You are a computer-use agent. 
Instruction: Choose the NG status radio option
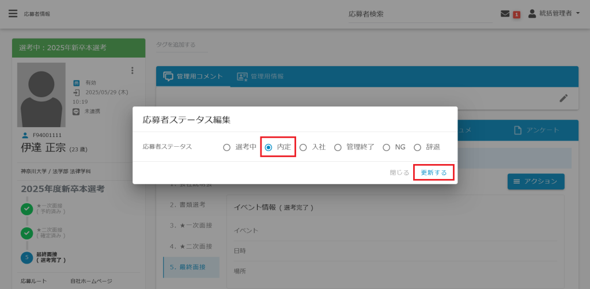tap(386, 147)
